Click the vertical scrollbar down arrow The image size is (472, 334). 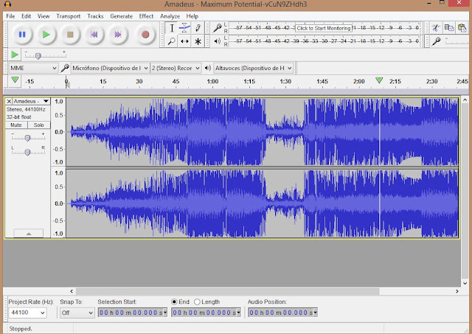pyautogui.click(x=465, y=283)
